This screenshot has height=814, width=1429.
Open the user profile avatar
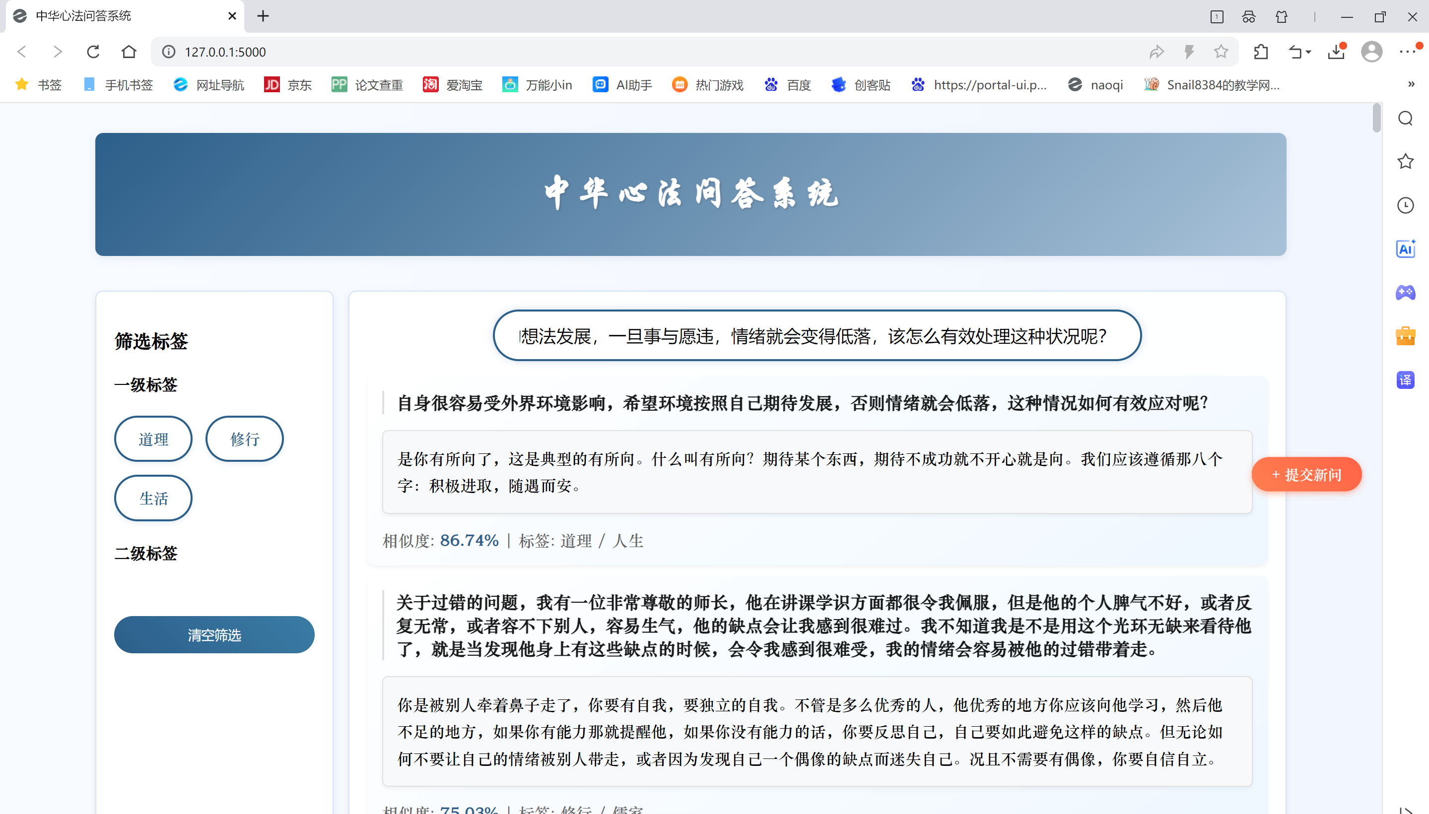tap(1371, 52)
